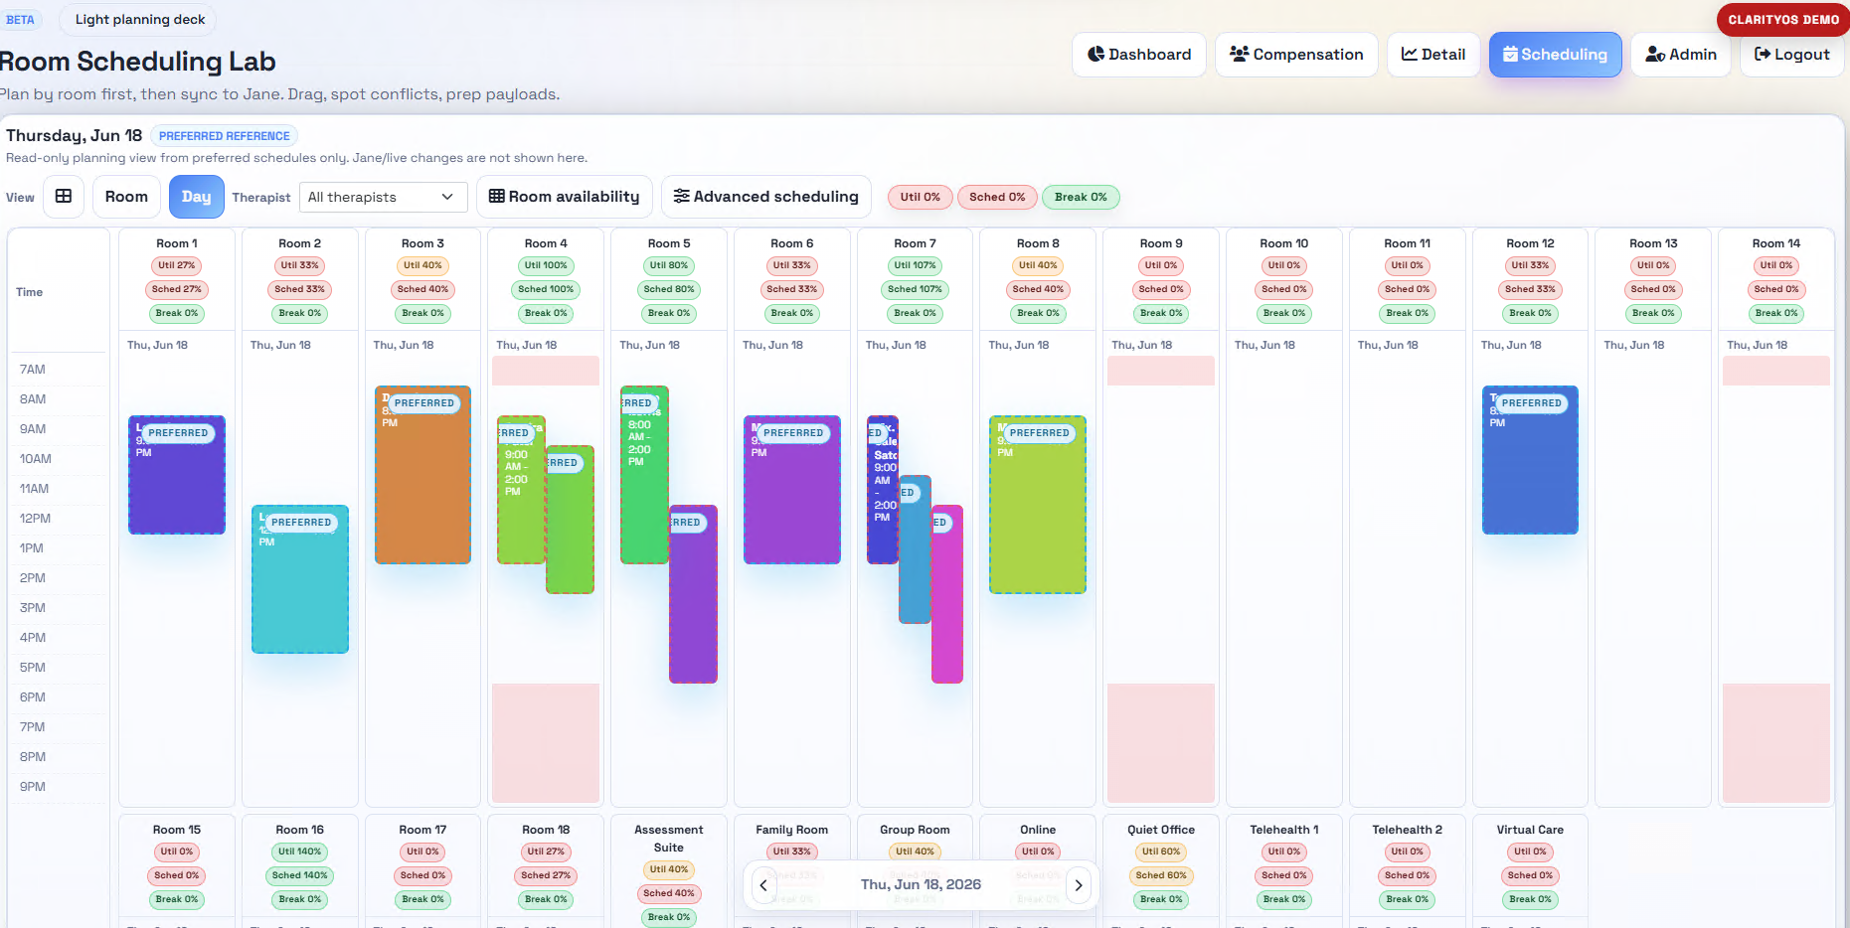This screenshot has height=928, width=1850.
Task: Click the CLARITYOS DEMO badge
Action: (1782, 20)
